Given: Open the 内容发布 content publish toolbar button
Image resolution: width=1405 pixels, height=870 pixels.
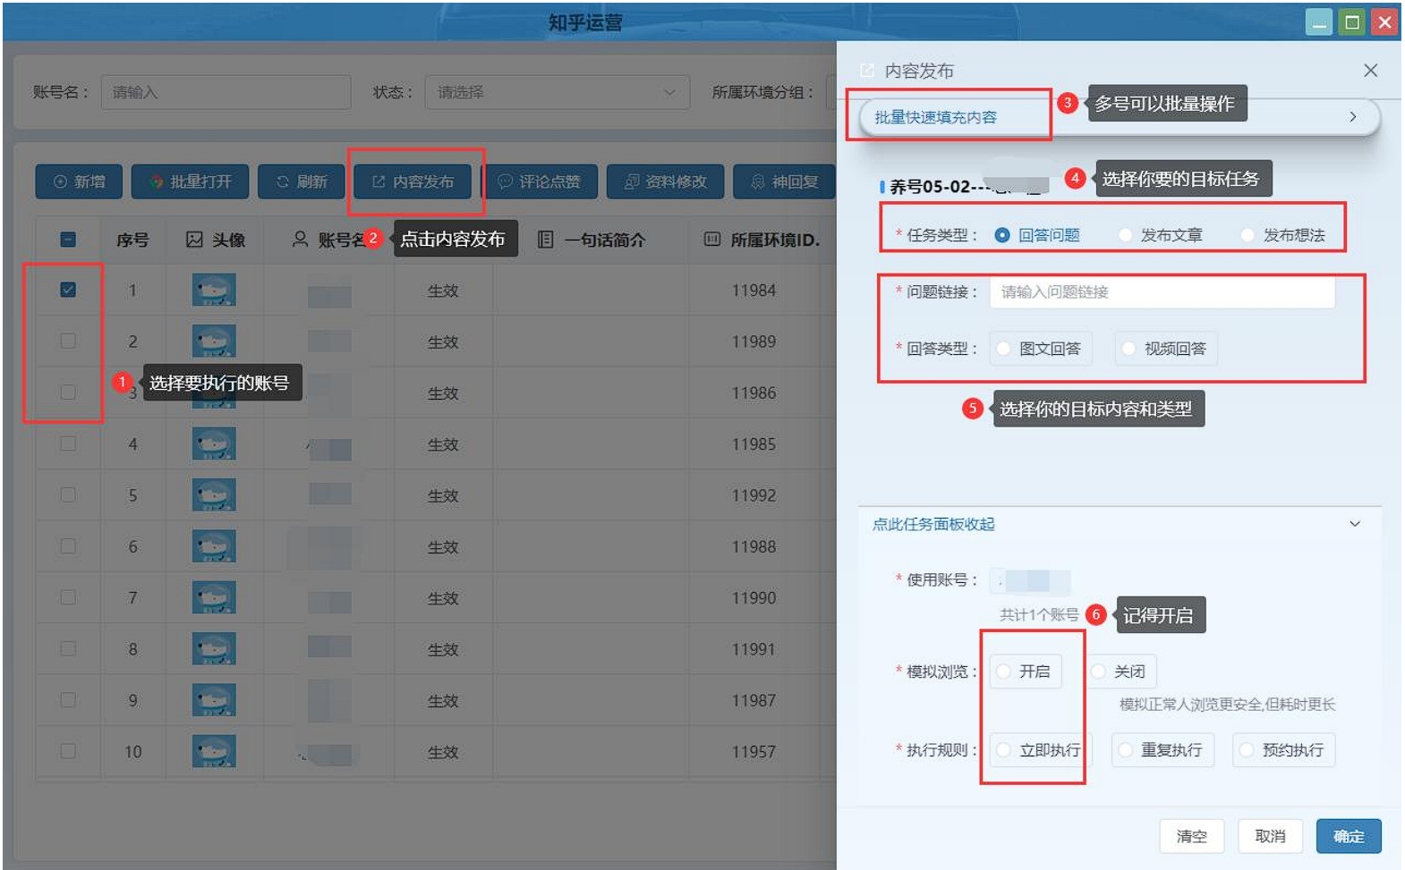Looking at the screenshot, I should point(413,182).
